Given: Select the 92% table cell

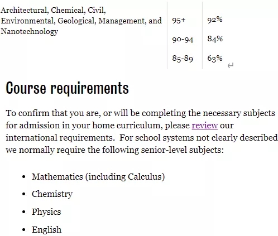Looking at the screenshot, I should tap(215, 20).
